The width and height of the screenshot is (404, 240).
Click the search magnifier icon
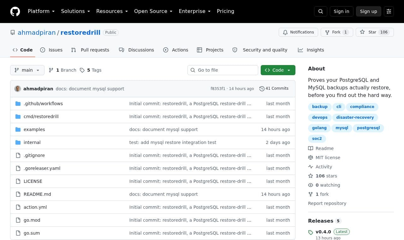point(321,11)
